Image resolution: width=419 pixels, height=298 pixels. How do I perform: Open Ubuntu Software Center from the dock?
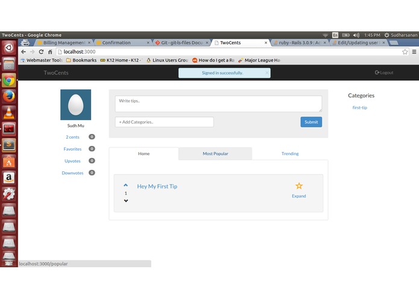[x=9, y=162]
